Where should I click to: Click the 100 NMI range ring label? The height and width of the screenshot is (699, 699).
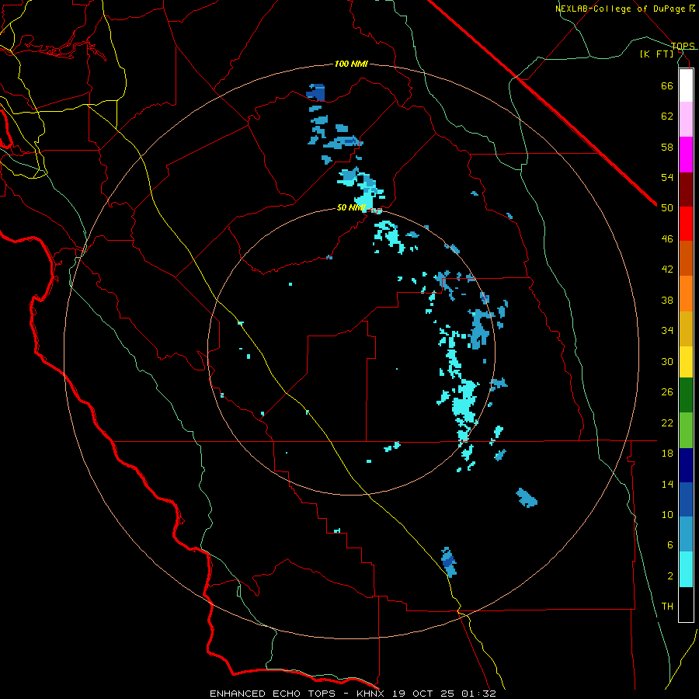[x=351, y=64]
